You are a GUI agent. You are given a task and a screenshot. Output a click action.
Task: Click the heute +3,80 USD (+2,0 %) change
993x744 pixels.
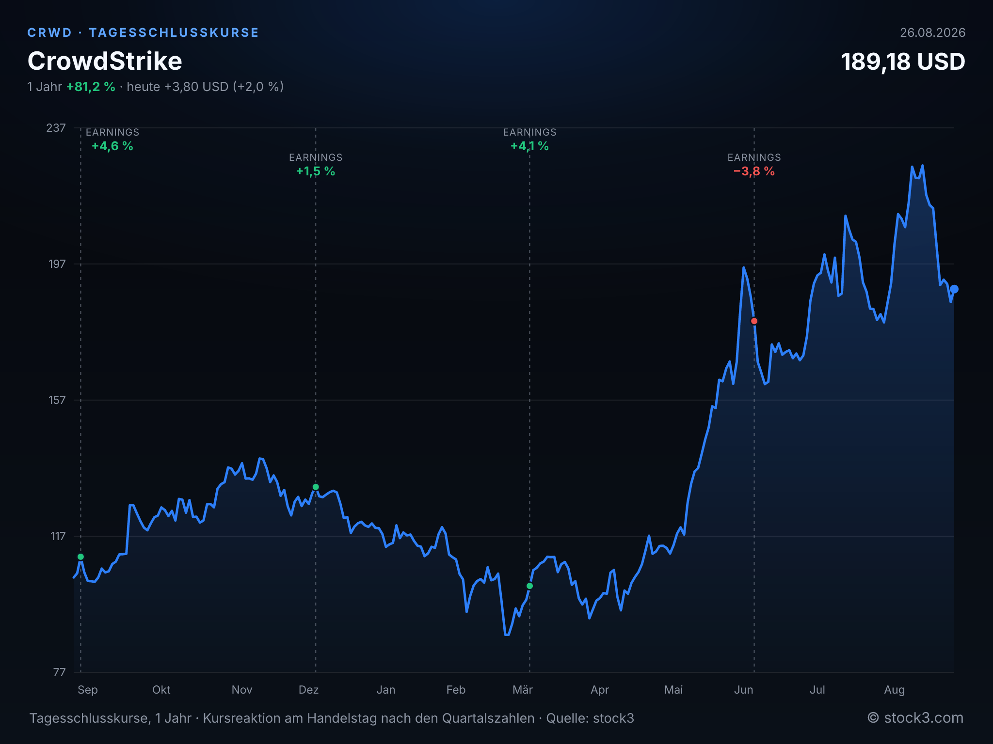[x=205, y=87]
